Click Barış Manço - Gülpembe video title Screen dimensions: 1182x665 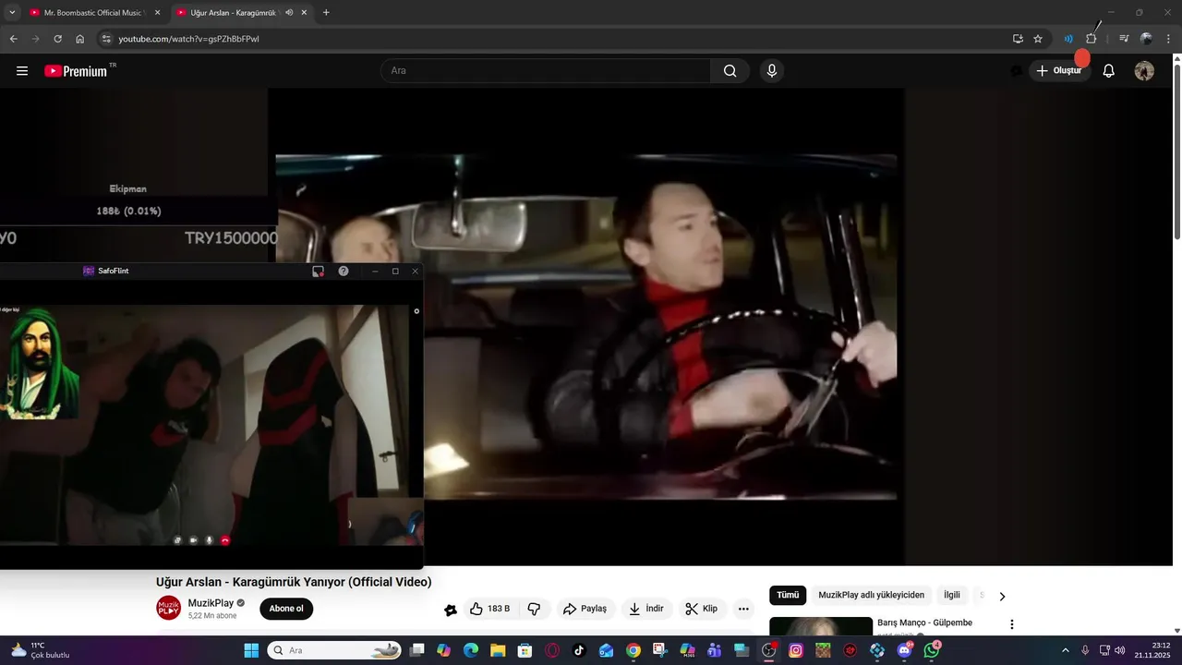click(924, 623)
